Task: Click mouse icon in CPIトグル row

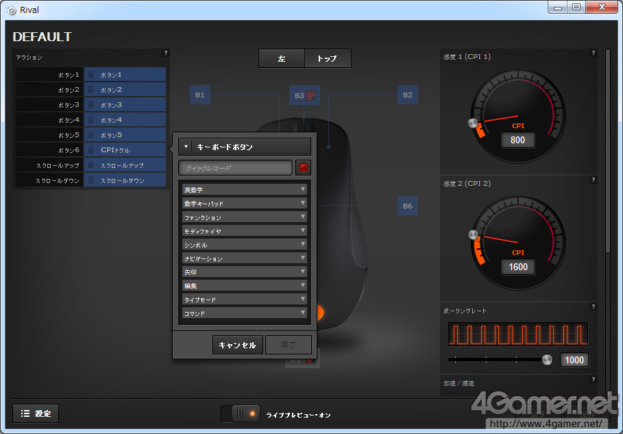Action: [x=91, y=150]
